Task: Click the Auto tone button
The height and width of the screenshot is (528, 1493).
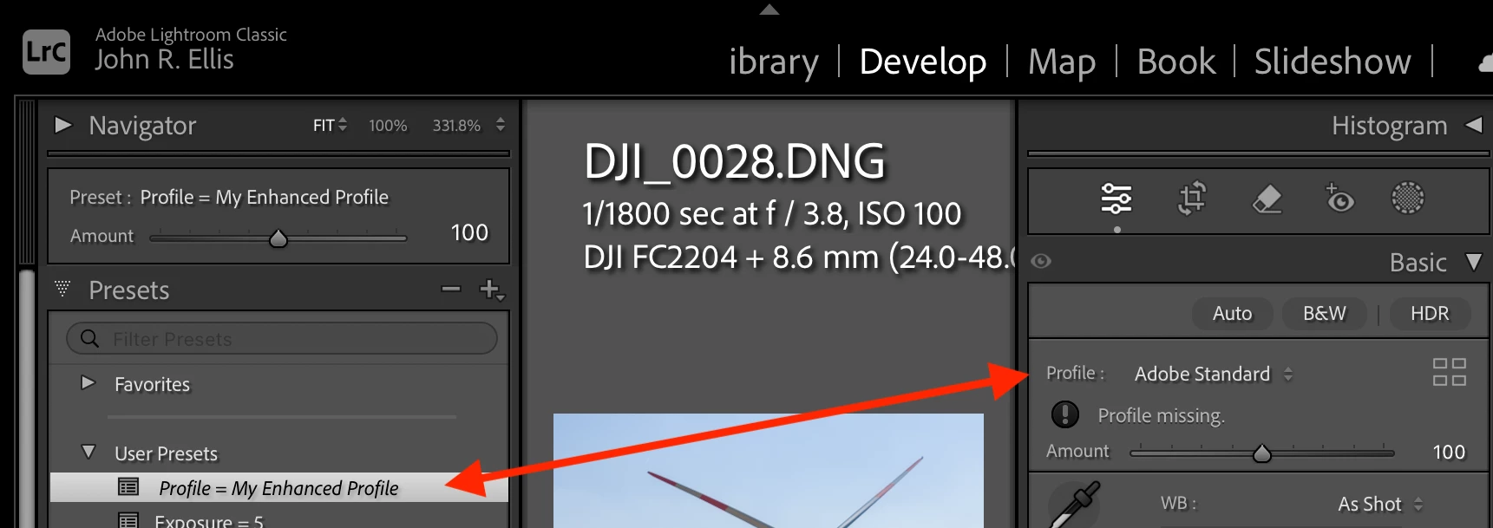Action: point(1232,313)
